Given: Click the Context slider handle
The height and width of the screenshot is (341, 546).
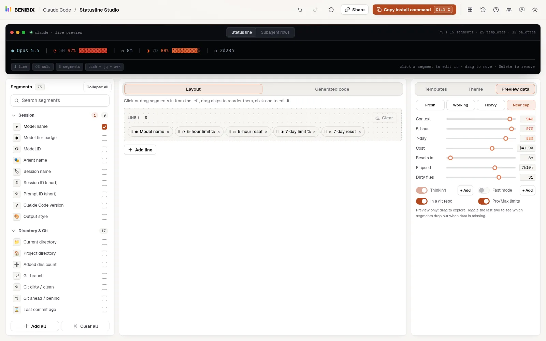Looking at the screenshot, I should 510,119.
